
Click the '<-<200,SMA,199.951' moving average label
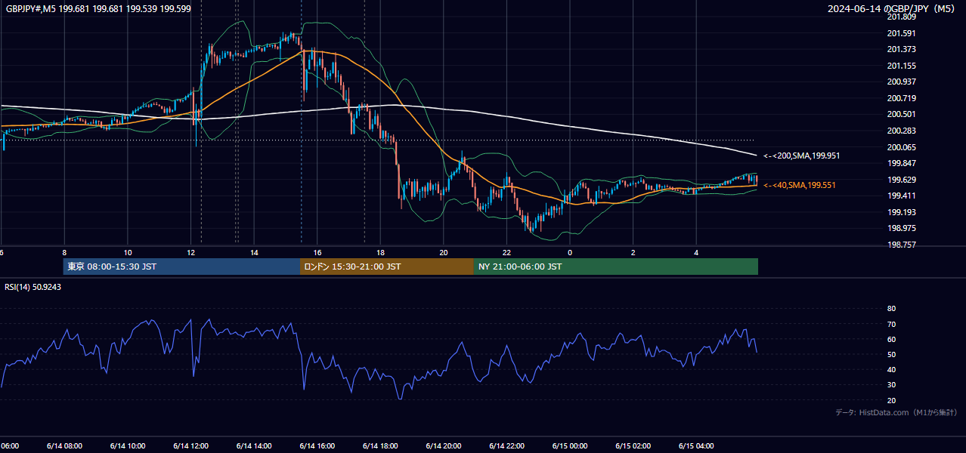click(x=801, y=156)
